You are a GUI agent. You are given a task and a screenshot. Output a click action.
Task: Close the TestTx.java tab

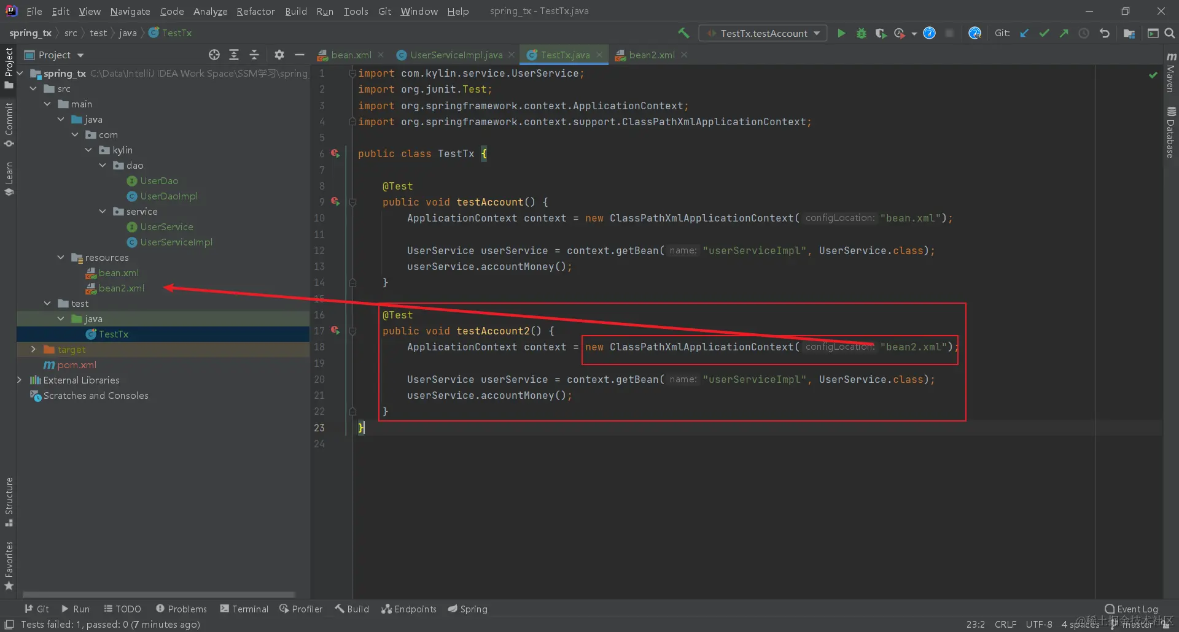(x=599, y=55)
